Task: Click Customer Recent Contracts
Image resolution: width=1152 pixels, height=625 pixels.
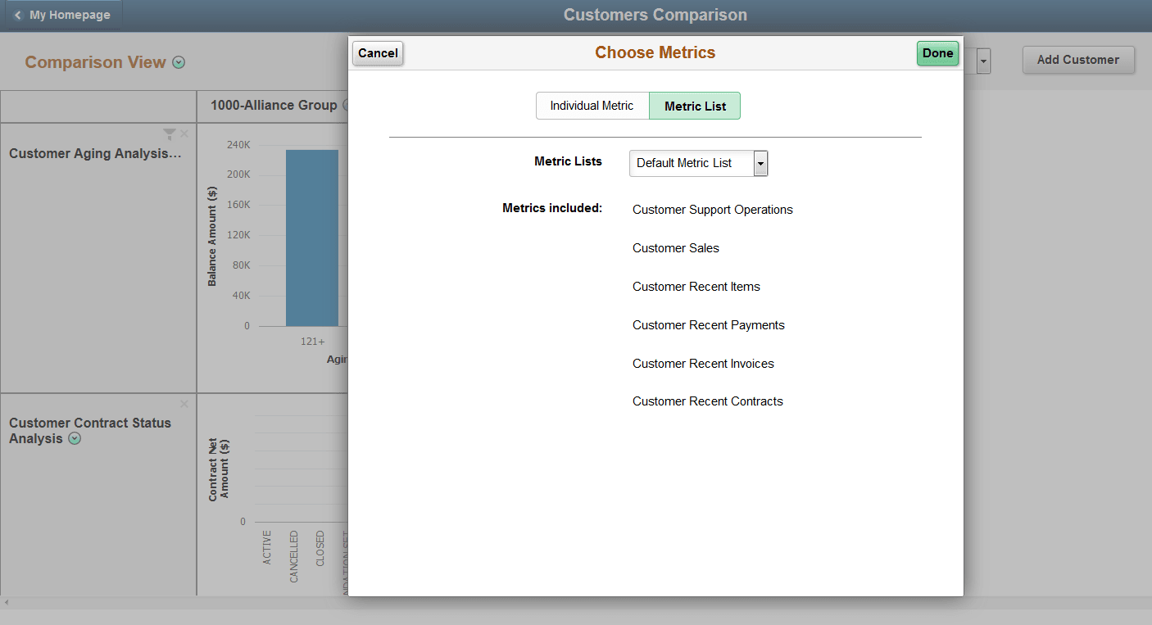Action: (x=707, y=401)
